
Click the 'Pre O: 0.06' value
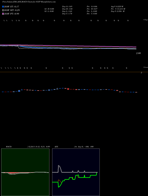(x=92, y=7)
